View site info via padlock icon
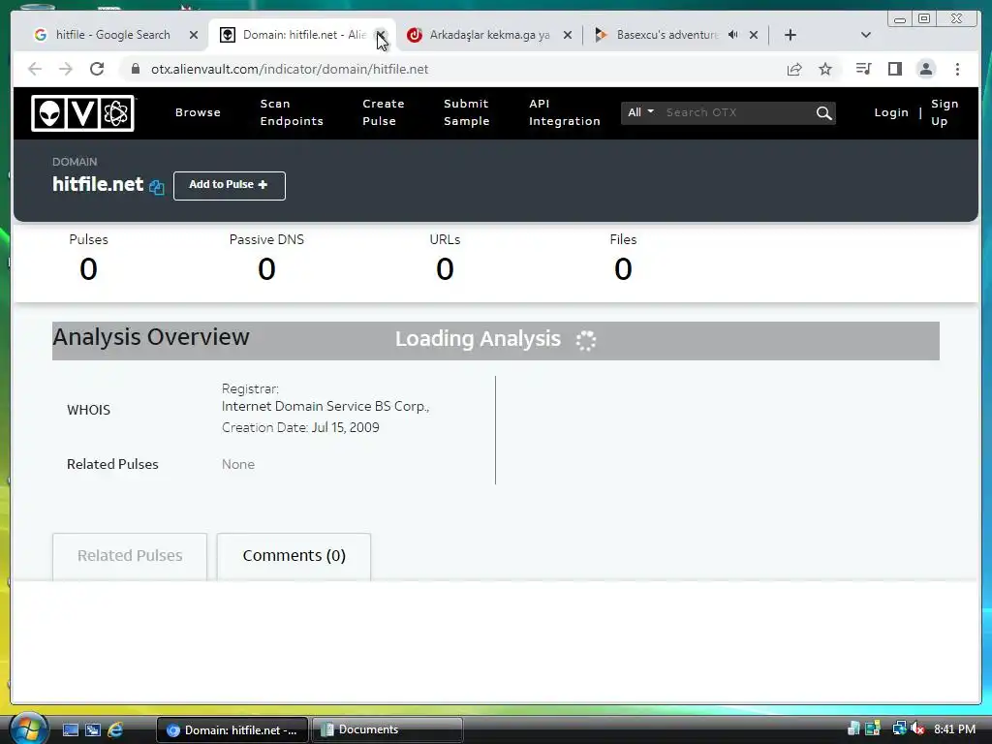 tap(136, 69)
